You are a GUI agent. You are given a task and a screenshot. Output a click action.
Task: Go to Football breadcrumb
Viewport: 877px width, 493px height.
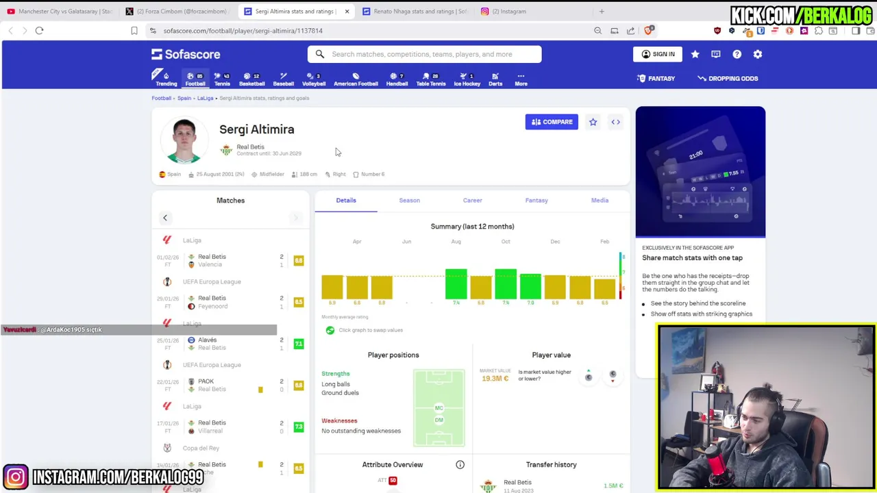[161, 98]
